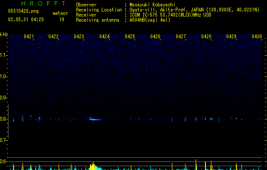Image resolution: width=267 pixels, height=170 pixels.
Task: Click the 'Observer' field label
Action: point(86,5)
